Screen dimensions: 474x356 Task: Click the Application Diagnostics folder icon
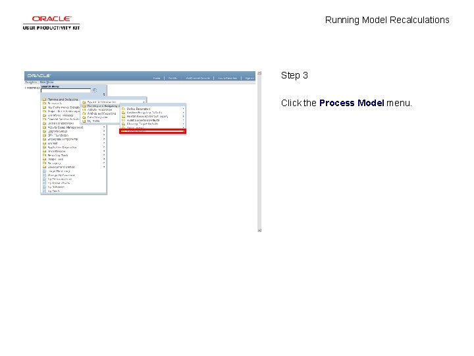(x=45, y=147)
